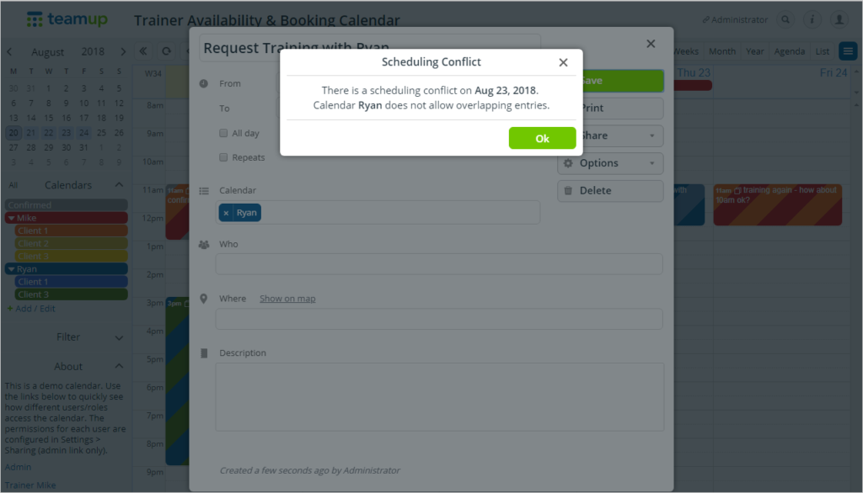Click the teamup logo icon

point(35,18)
